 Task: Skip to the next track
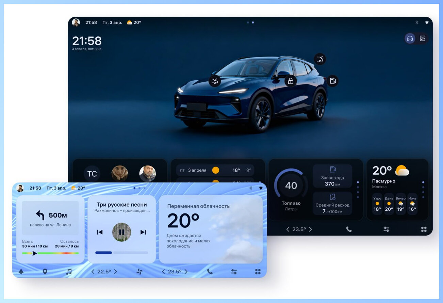(143, 232)
